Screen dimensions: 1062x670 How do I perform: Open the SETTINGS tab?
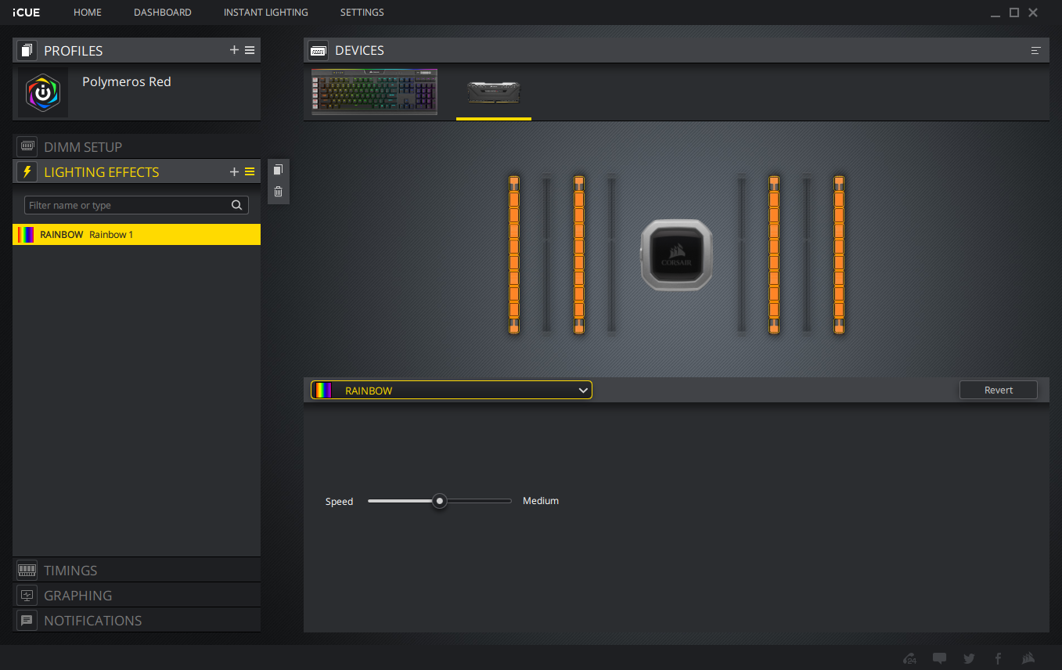click(362, 13)
